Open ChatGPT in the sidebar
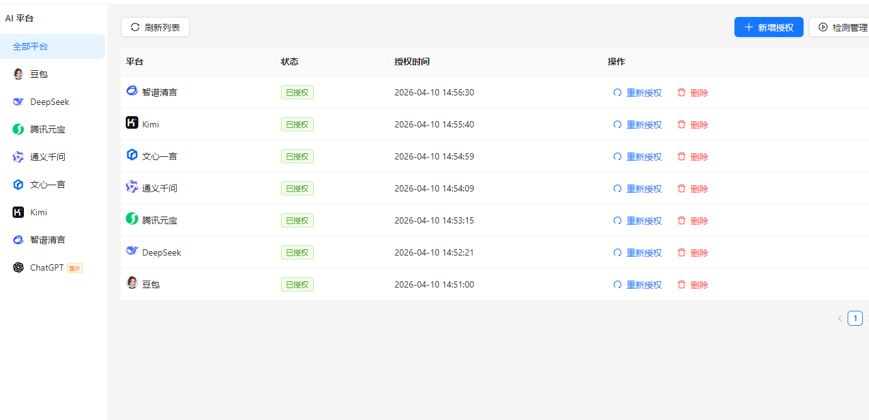The width and height of the screenshot is (869, 420). [x=52, y=267]
